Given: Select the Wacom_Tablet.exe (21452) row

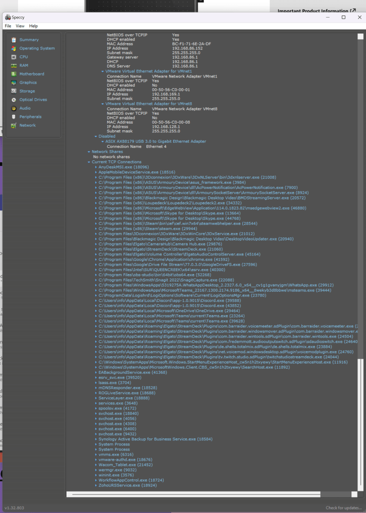Looking at the screenshot, I should (125, 465).
